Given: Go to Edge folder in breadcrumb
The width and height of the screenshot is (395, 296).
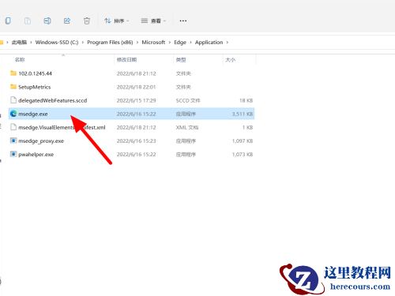Looking at the screenshot, I should 180,42.
